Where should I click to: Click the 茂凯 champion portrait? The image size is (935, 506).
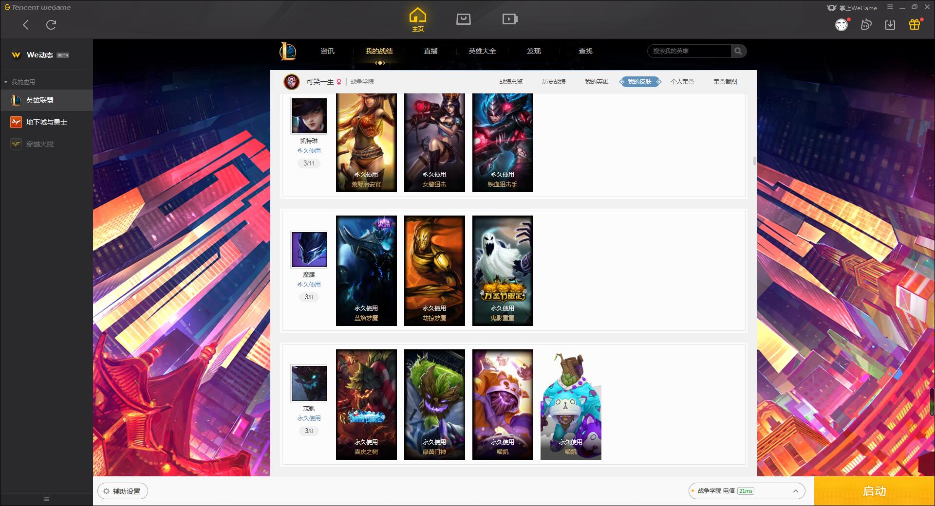point(309,383)
